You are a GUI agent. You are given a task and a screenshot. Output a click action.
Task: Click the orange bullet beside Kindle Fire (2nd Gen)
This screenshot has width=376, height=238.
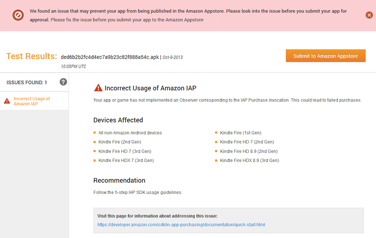tap(95, 142)
